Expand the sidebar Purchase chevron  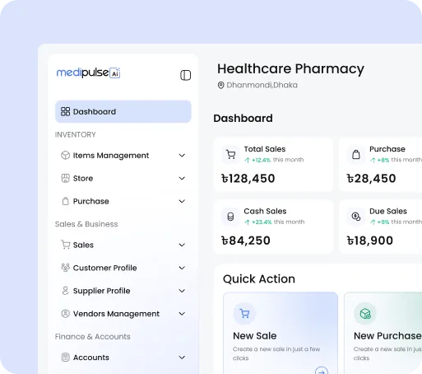pyautogui.click(x=182, y=201)
